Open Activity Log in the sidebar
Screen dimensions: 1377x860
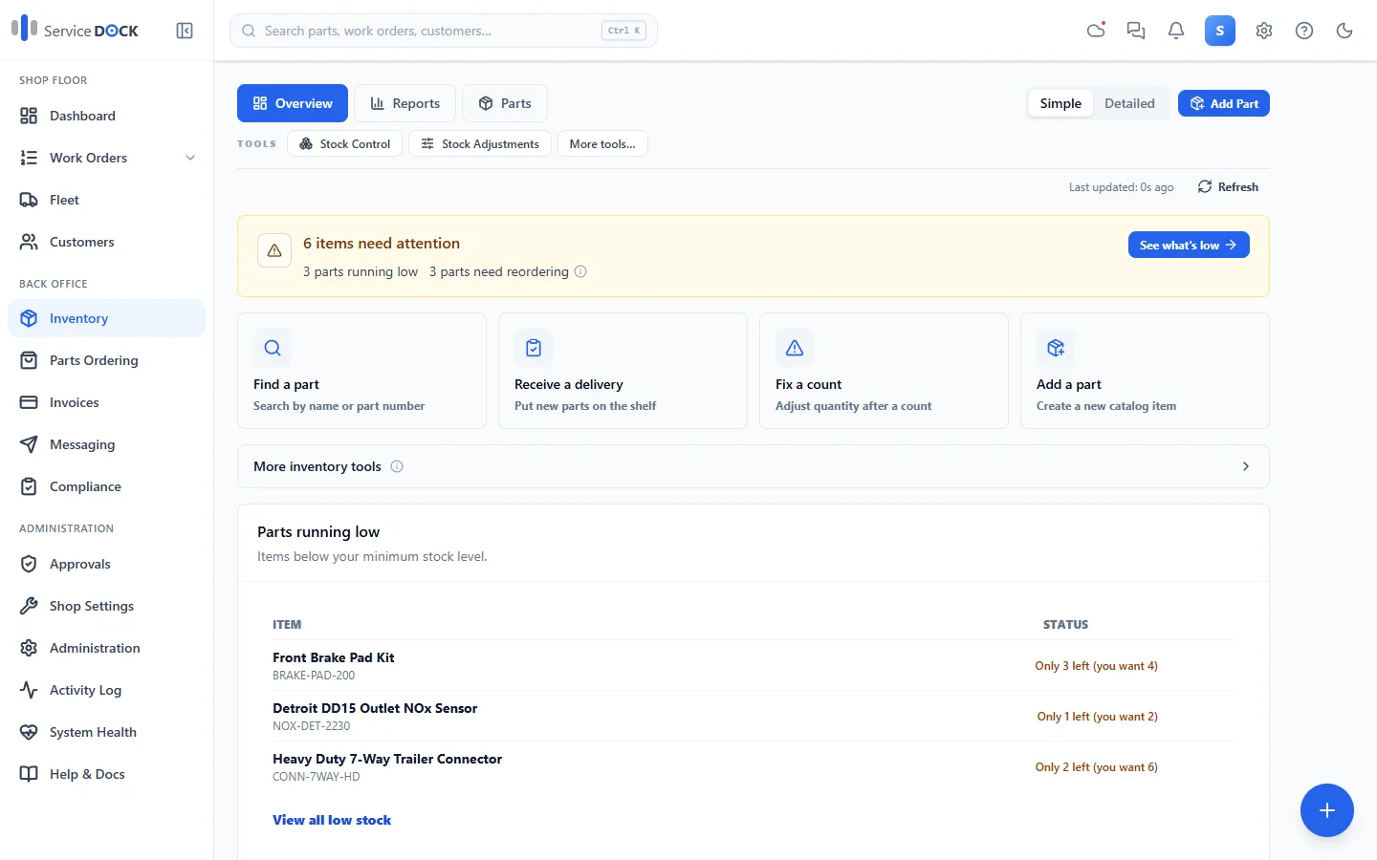tap(106, 690)
